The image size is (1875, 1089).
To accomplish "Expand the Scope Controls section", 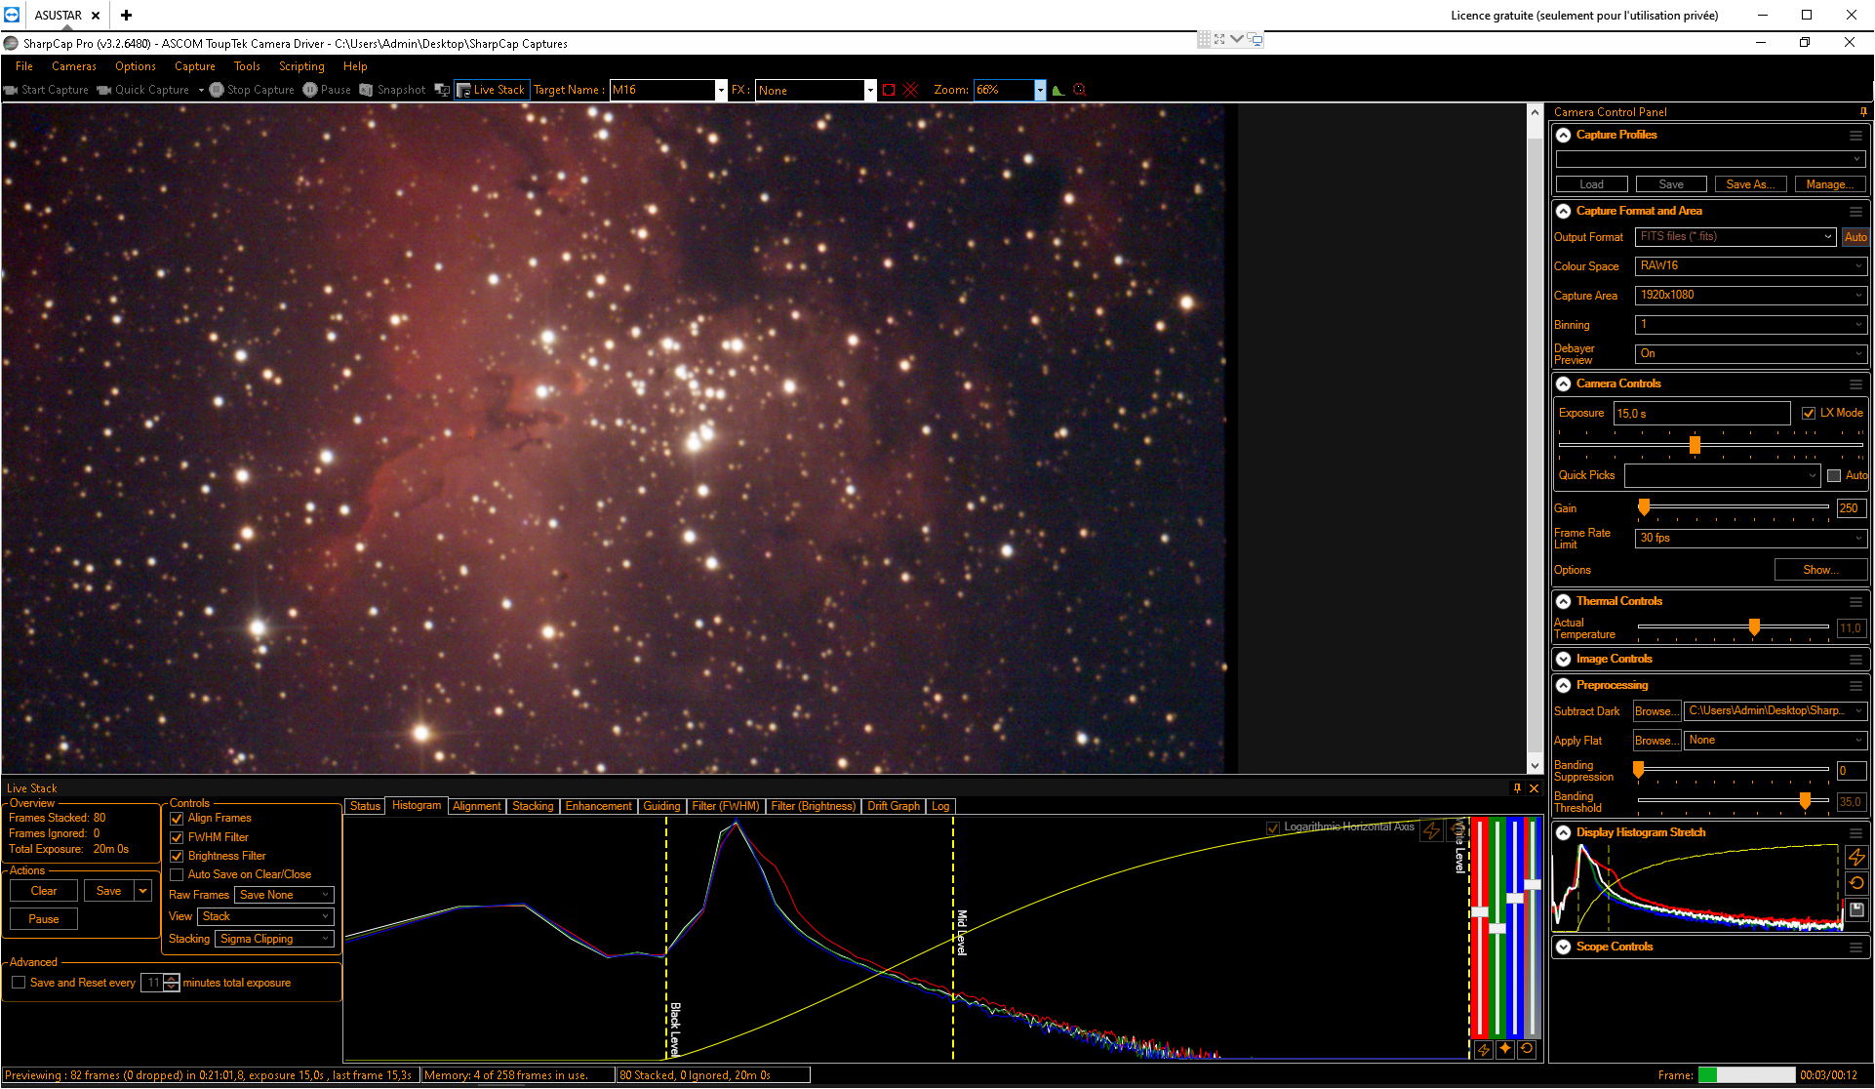I will (1564, 948).
